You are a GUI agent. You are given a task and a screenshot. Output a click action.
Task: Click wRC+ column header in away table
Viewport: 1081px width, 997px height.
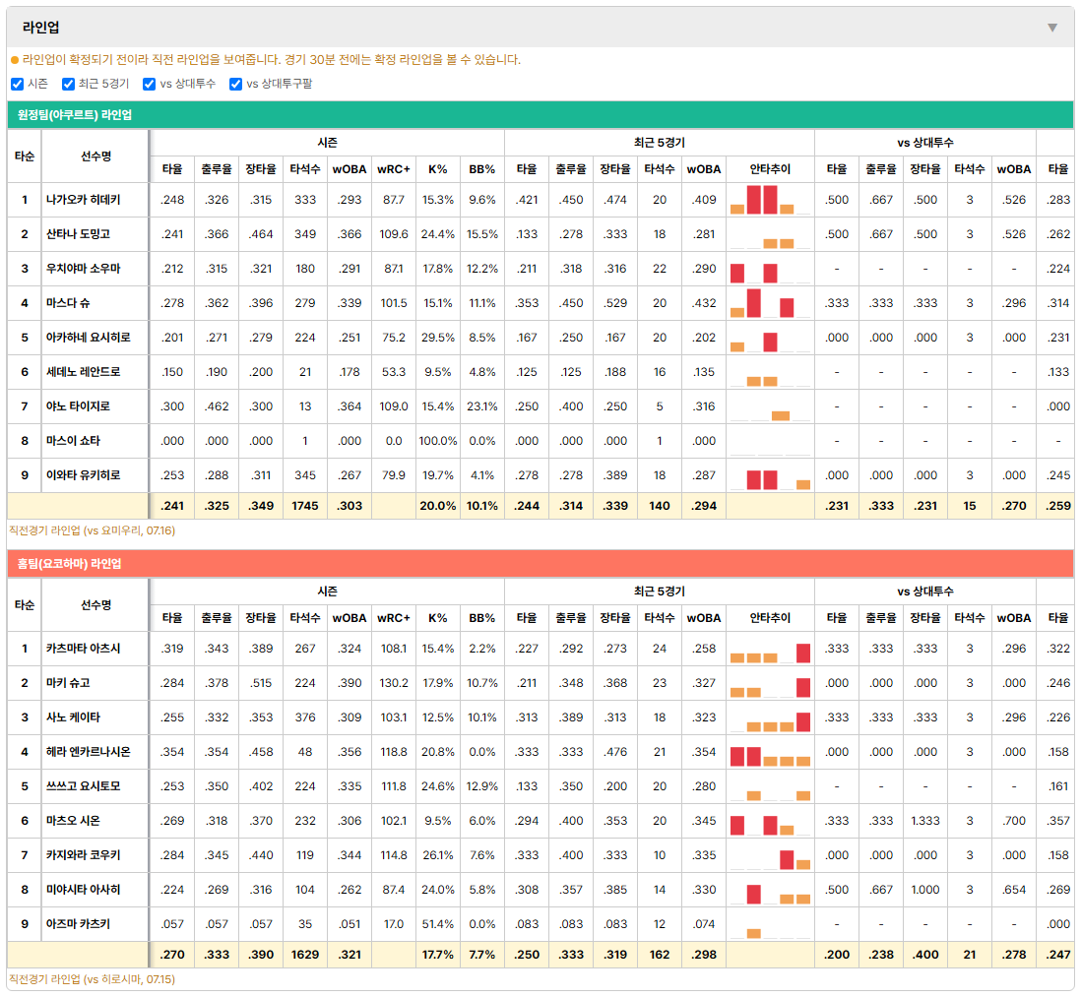click(394, 169)
